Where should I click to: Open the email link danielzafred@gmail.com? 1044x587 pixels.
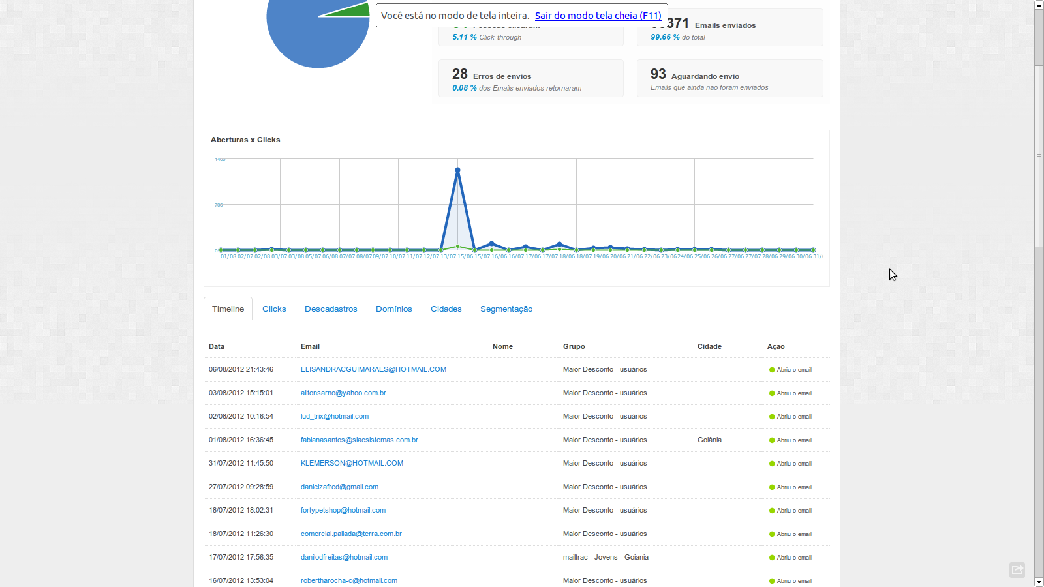(339, 487)
